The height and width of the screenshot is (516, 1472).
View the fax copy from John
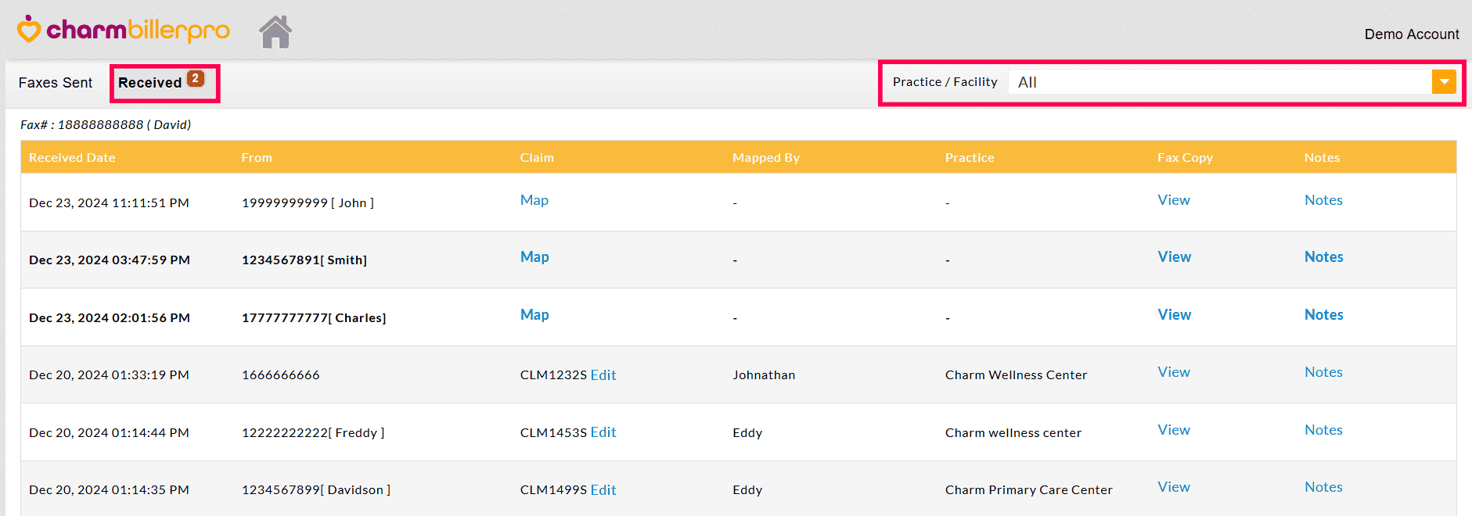(1174, 200)
